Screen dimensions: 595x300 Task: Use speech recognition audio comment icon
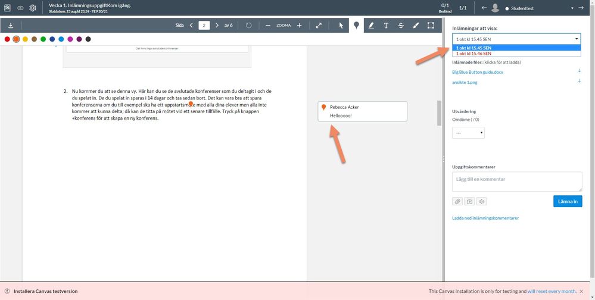(482, 201)
